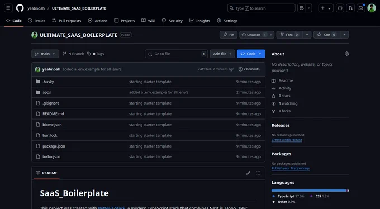Pin this repository
The width and height of the screenshot is (380, 209).
coord(229,35)
